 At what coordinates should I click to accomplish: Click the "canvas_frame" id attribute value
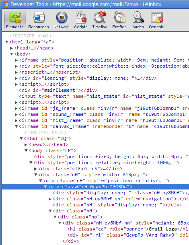point(70,126)
